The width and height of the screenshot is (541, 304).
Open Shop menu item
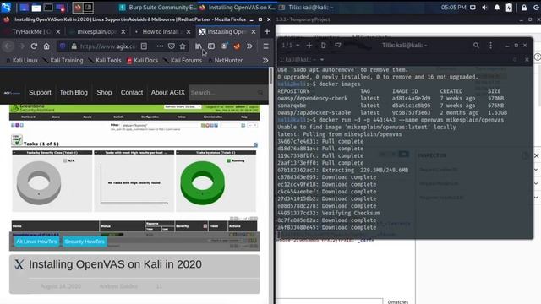click(104, 92)
